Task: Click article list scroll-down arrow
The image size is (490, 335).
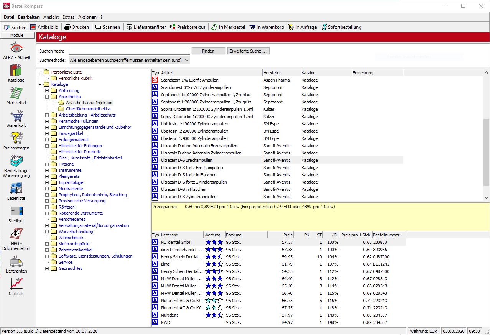Action: pos(487,197)
